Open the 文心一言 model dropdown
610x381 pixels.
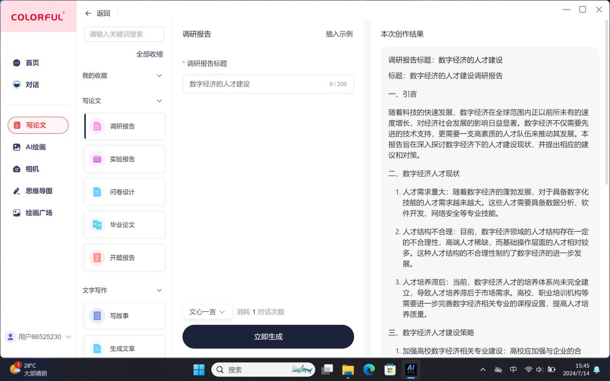pyautogui.click(x=207, y=312)
